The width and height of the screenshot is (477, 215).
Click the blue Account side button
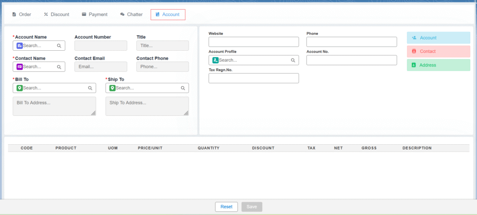pos(438,38)
